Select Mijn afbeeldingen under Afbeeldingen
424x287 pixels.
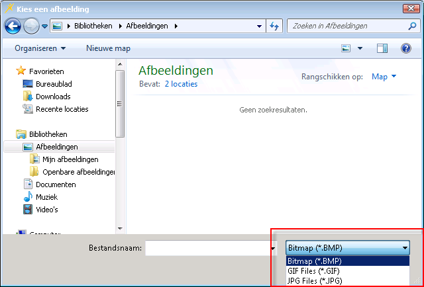coord(70,159)
